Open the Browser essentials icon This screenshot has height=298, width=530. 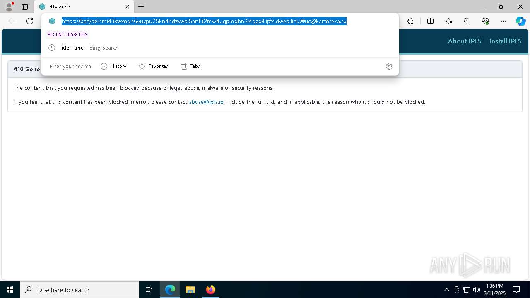485,21
